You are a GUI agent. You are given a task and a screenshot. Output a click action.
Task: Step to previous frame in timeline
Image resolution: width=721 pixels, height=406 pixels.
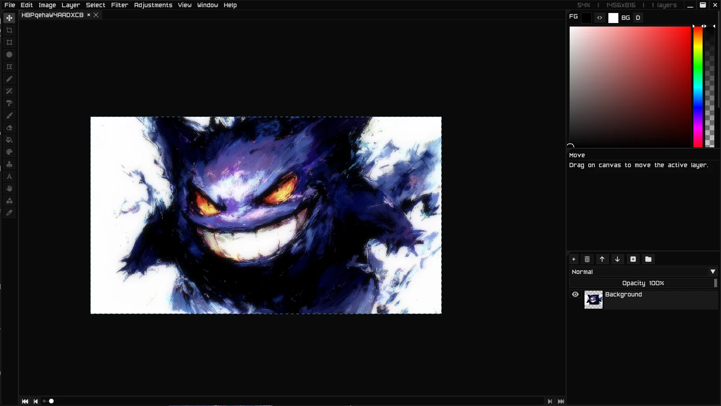(36, 401)
